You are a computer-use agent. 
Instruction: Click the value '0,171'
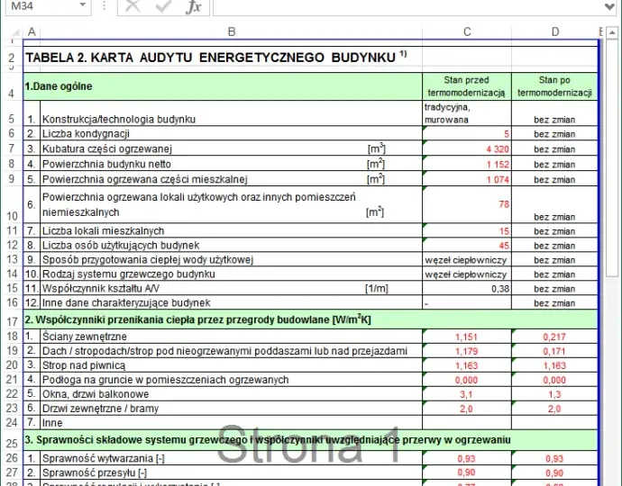pyautogui.click(x=554, y=351)
